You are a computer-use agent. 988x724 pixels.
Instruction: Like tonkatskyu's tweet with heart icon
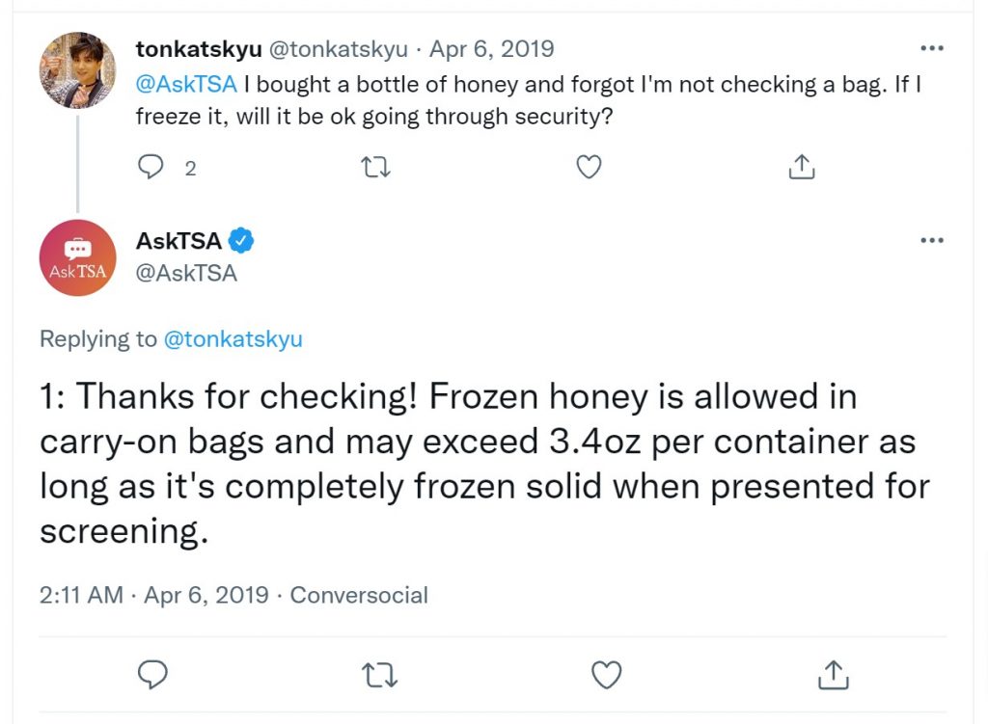(590, 168)
